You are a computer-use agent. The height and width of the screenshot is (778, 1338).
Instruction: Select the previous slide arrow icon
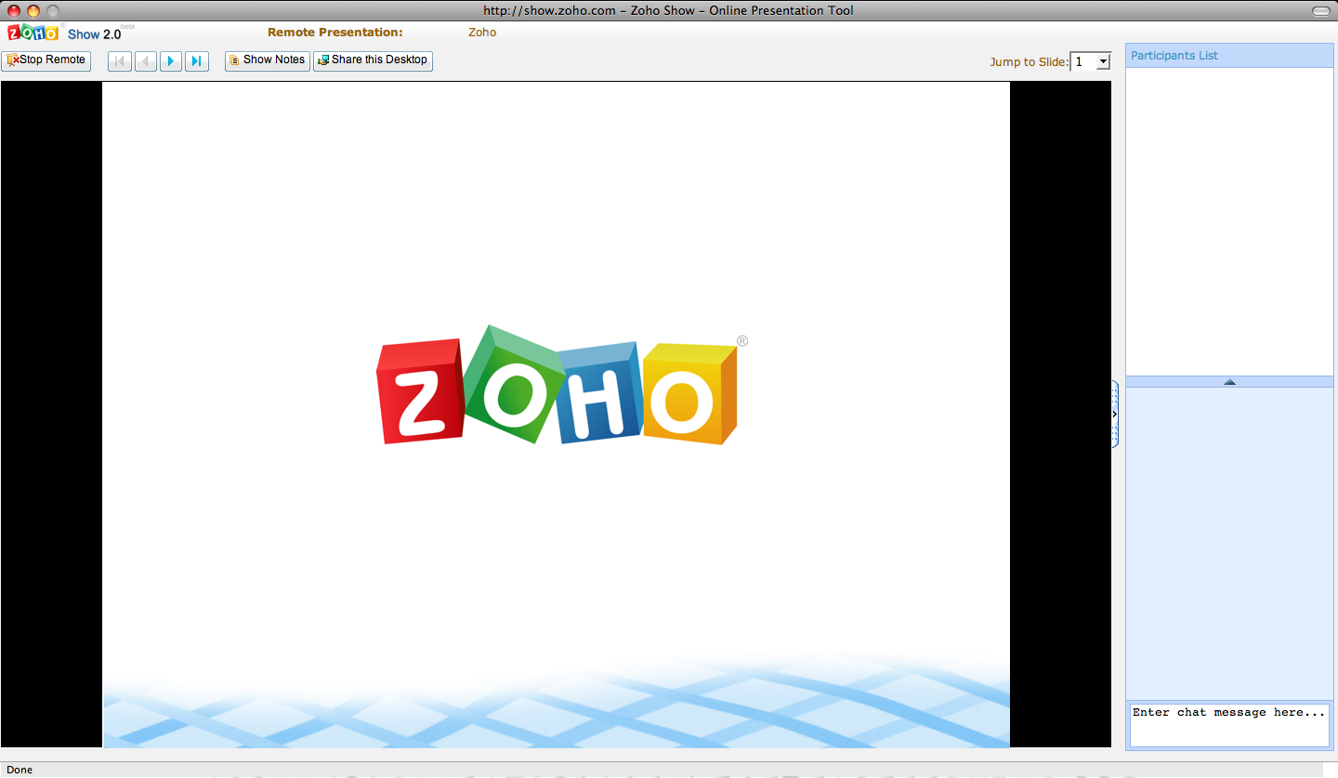point(145,60)
